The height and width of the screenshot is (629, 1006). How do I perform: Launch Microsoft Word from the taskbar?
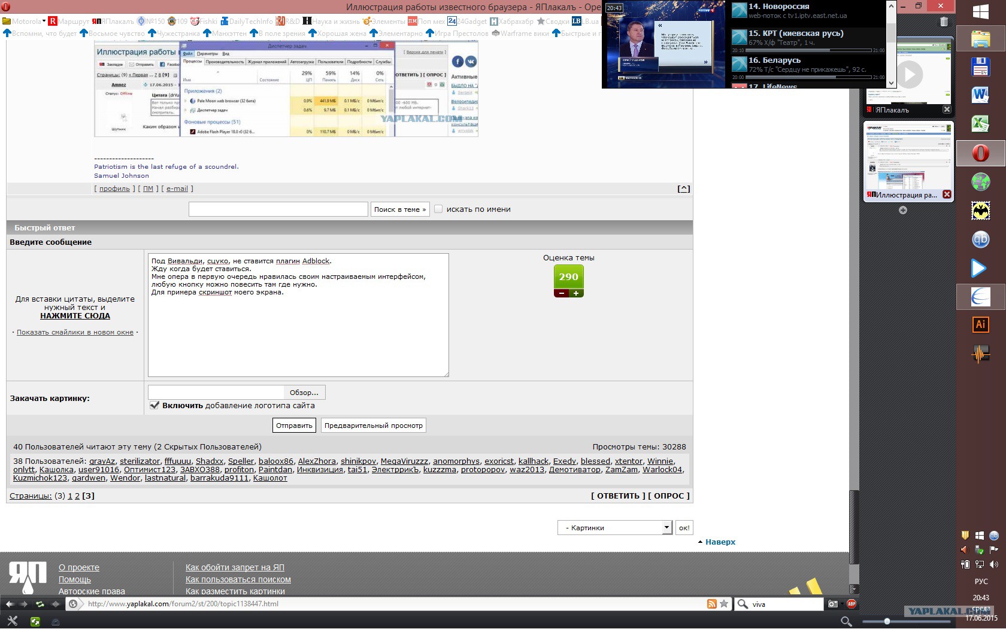click(981, 96)
